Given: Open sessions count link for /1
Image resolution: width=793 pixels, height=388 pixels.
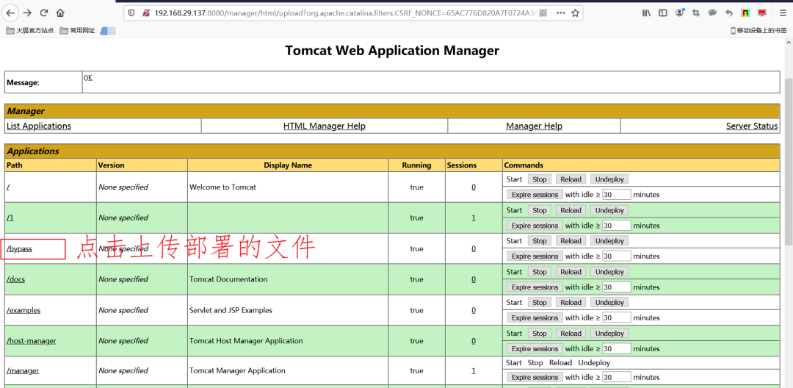Looking at the screenshot, I should 474,218.
